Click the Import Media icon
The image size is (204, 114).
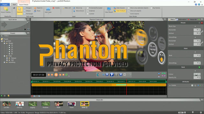tap(6, 9)
